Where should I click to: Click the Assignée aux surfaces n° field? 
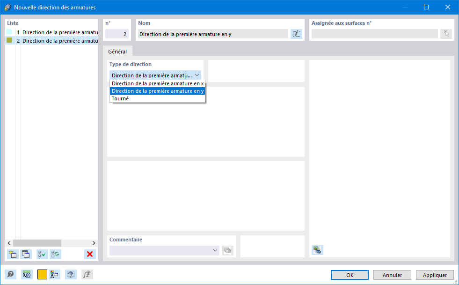coord(374,34)
